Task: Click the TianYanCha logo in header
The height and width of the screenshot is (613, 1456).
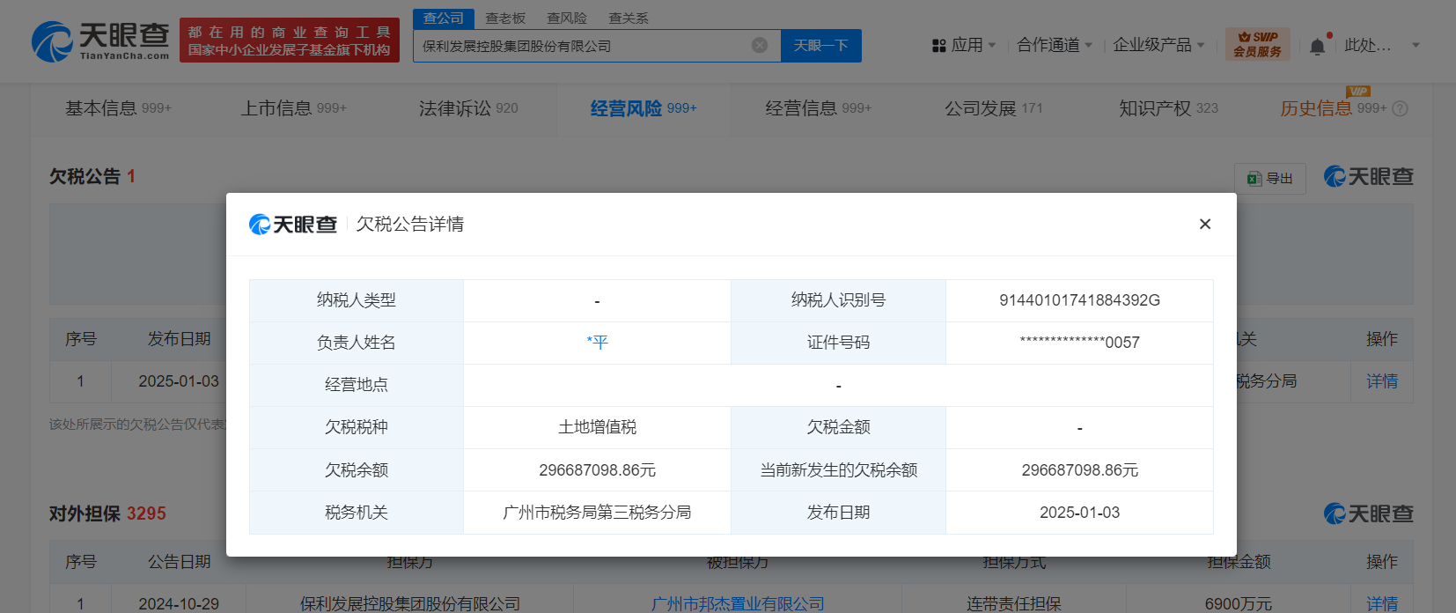Action: click(100, 41)
